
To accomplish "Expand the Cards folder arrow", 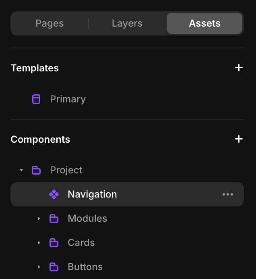I will tap(39, 243).
